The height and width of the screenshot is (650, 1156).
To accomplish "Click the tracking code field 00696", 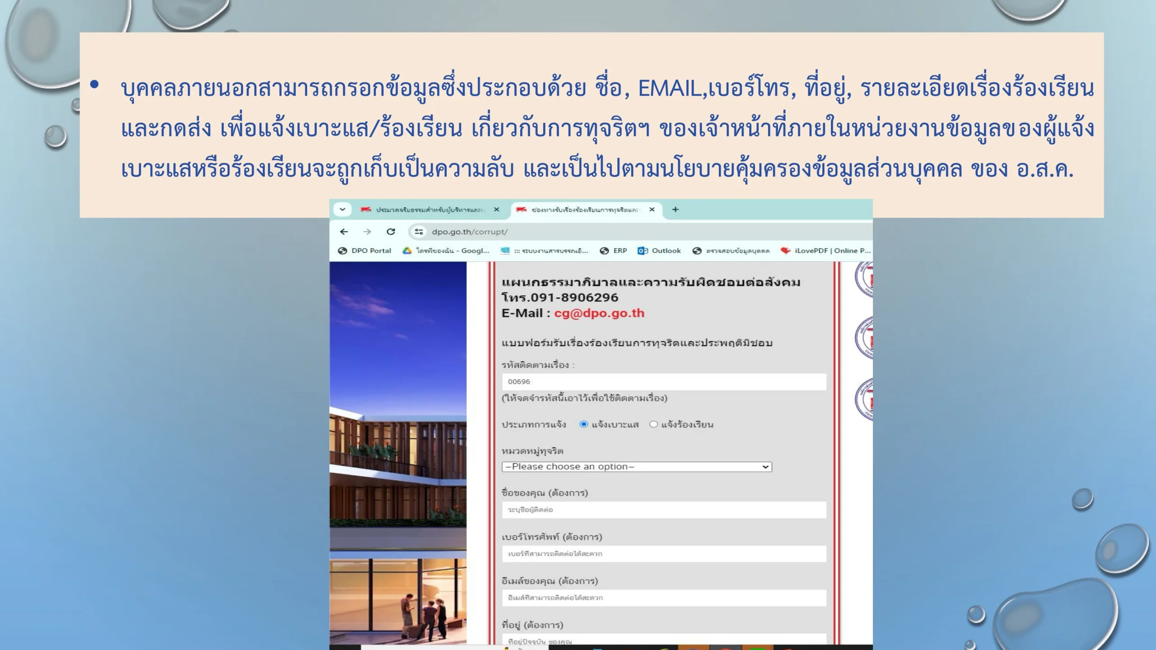I will click(x=664, y=382).
